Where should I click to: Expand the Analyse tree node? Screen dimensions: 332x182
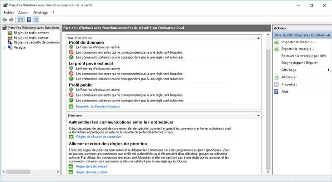[5, 48]
